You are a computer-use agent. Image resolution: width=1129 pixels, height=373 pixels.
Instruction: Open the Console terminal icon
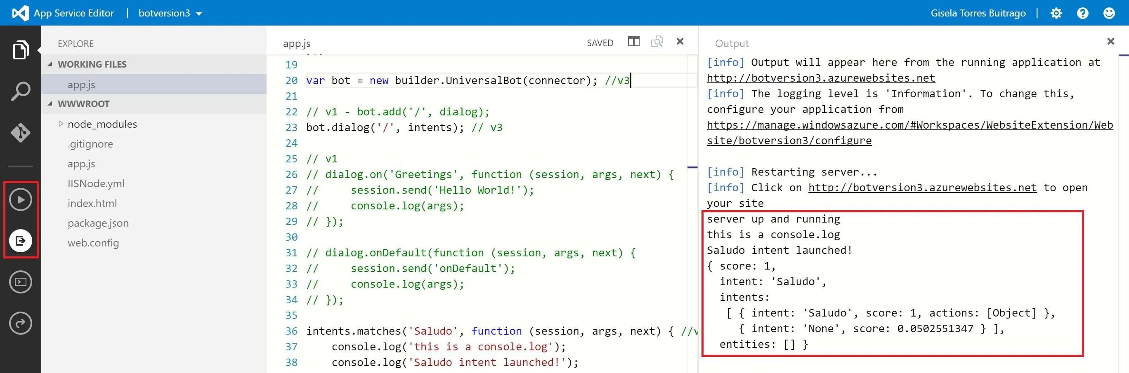[x=21, y=282]
